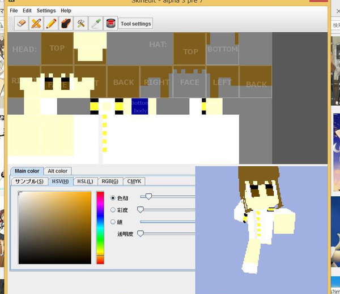Screen dimensions: 340x294
Task: Open the CMYK color tab
Action: pyautogui.click(x=134, y=181)
